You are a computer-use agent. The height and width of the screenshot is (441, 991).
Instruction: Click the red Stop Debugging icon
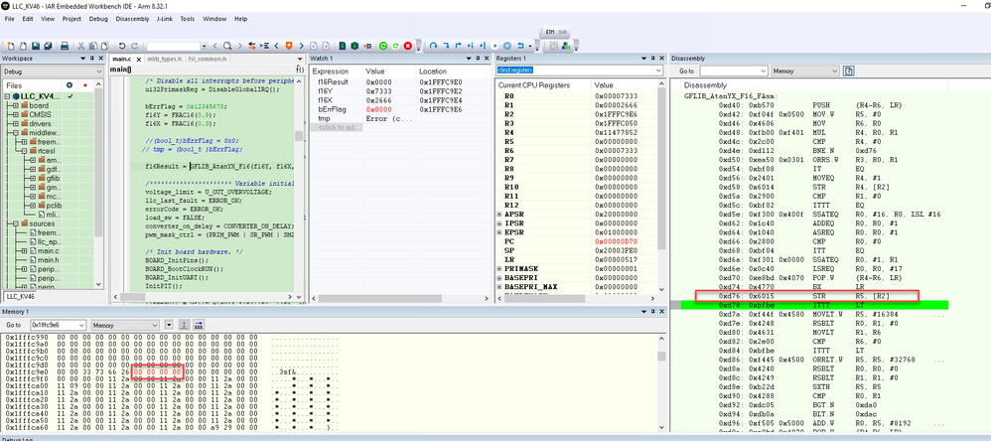408,46
